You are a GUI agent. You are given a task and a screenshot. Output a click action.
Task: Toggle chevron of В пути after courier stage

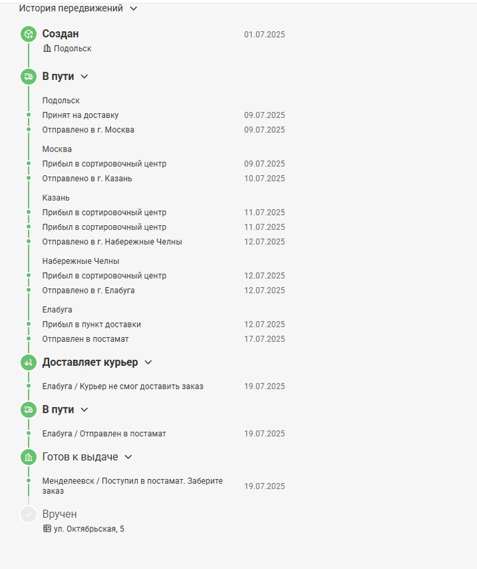[84, 409]
